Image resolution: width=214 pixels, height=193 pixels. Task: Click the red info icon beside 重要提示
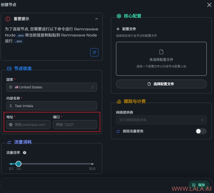click(8, 19)
